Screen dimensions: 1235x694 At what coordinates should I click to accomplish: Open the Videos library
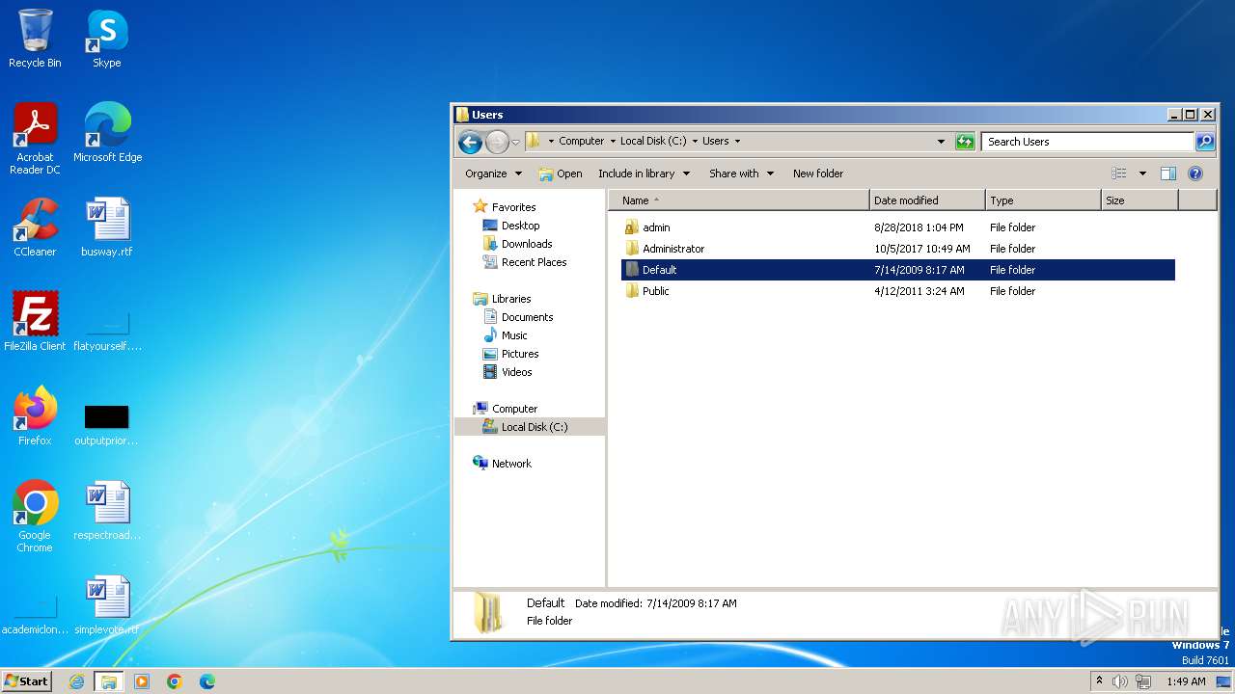click(x=516, y=372)
